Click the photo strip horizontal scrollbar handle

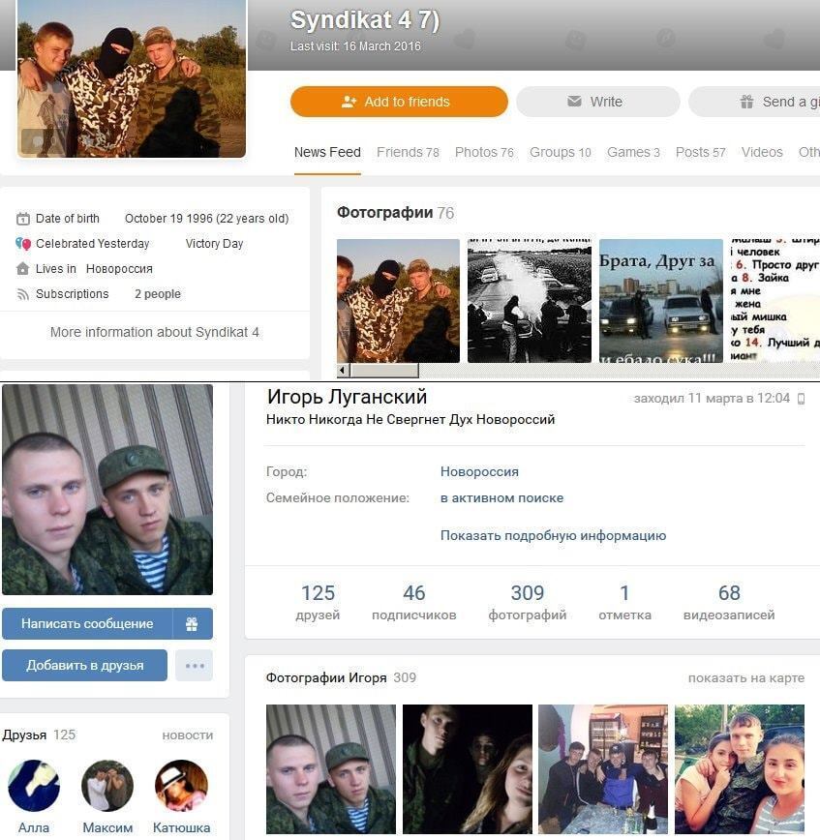tap(383, 370)
